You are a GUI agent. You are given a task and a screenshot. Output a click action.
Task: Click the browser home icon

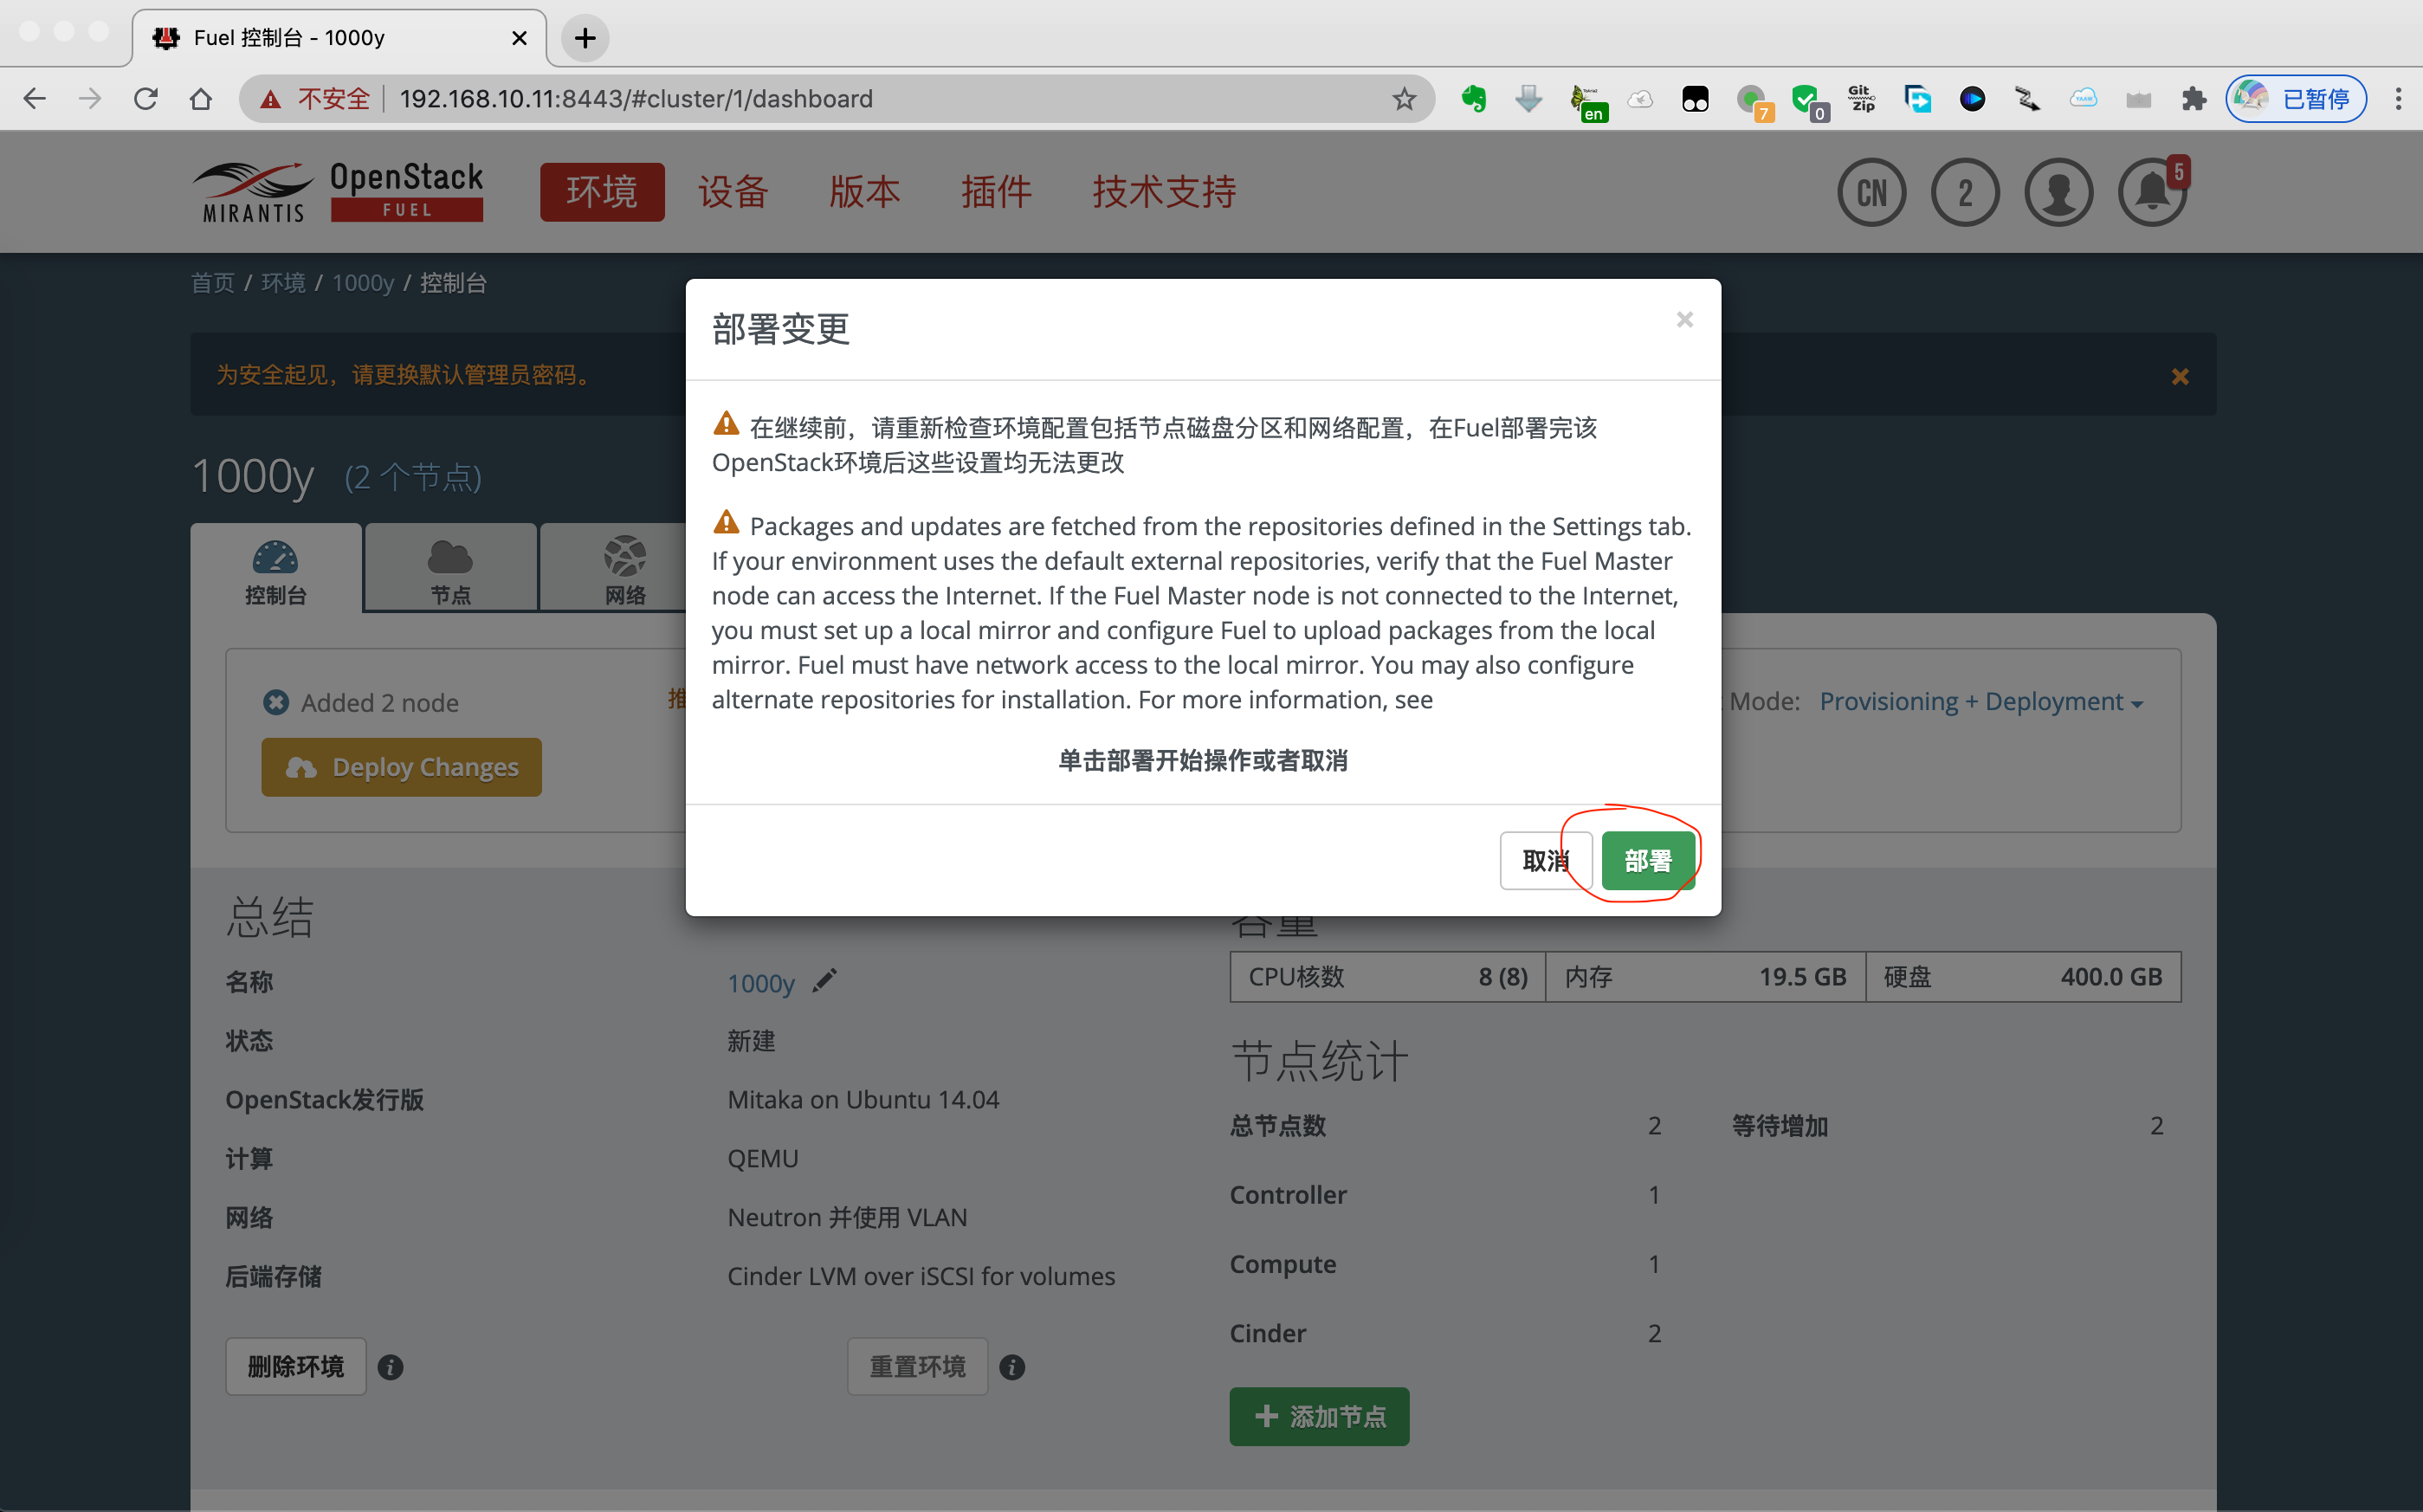point(201,98)
